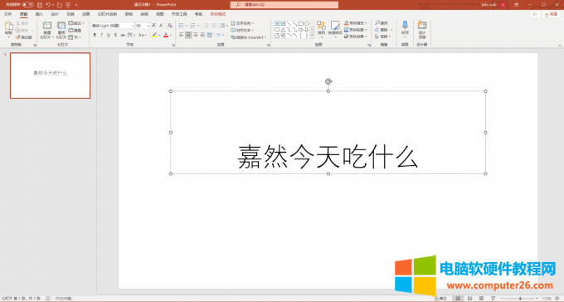The image size is (564, 302).
Task: Click Convert to SmartArt button
Action: [249, 37]
